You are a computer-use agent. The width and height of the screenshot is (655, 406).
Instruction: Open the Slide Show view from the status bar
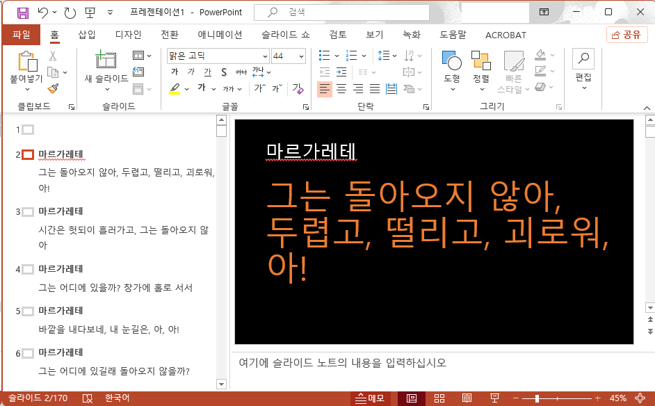(x=495, y=398)
